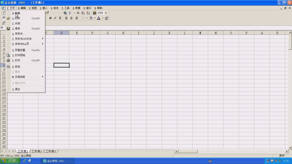Select row 20 header

tap(4, 114)
